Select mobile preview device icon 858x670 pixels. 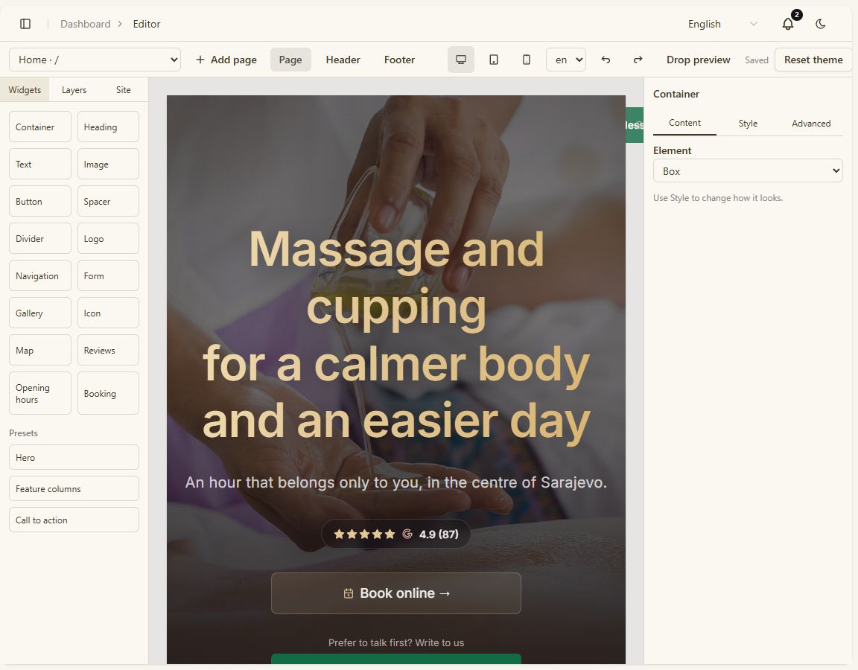point(527,60)
